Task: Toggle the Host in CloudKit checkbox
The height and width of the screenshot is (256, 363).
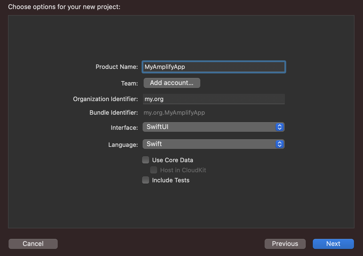Action: pyautogui.click(x=154, y=170)
